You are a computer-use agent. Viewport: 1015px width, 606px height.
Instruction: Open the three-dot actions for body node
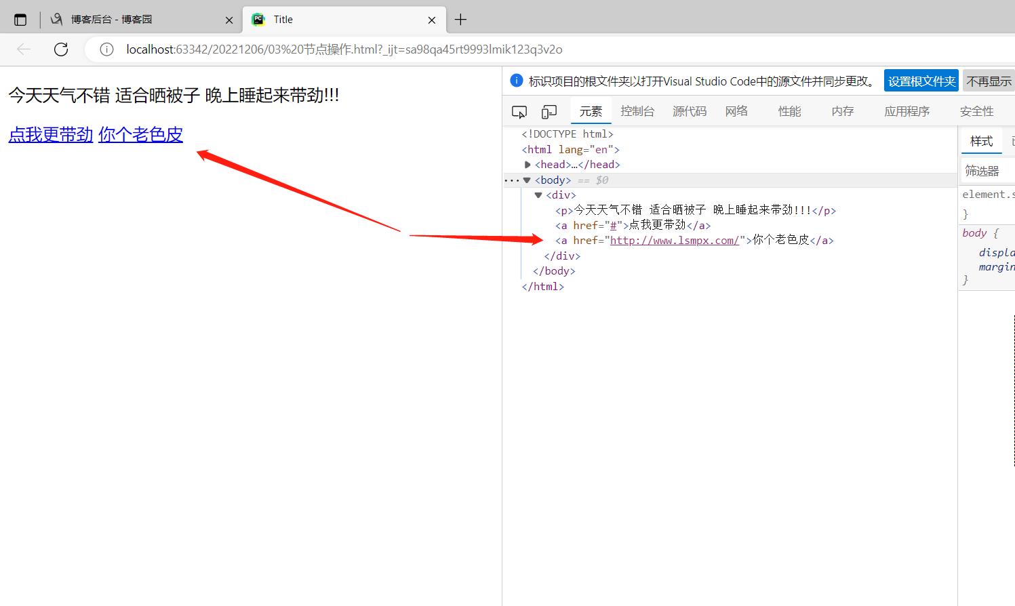pos(511,180)
